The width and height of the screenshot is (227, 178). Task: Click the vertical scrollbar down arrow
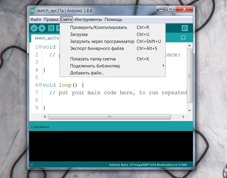pyautogui.click(x=190, y=111)
